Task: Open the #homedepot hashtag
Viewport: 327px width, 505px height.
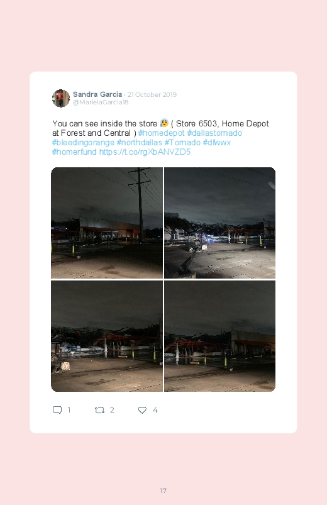Action: coord(162,133)
